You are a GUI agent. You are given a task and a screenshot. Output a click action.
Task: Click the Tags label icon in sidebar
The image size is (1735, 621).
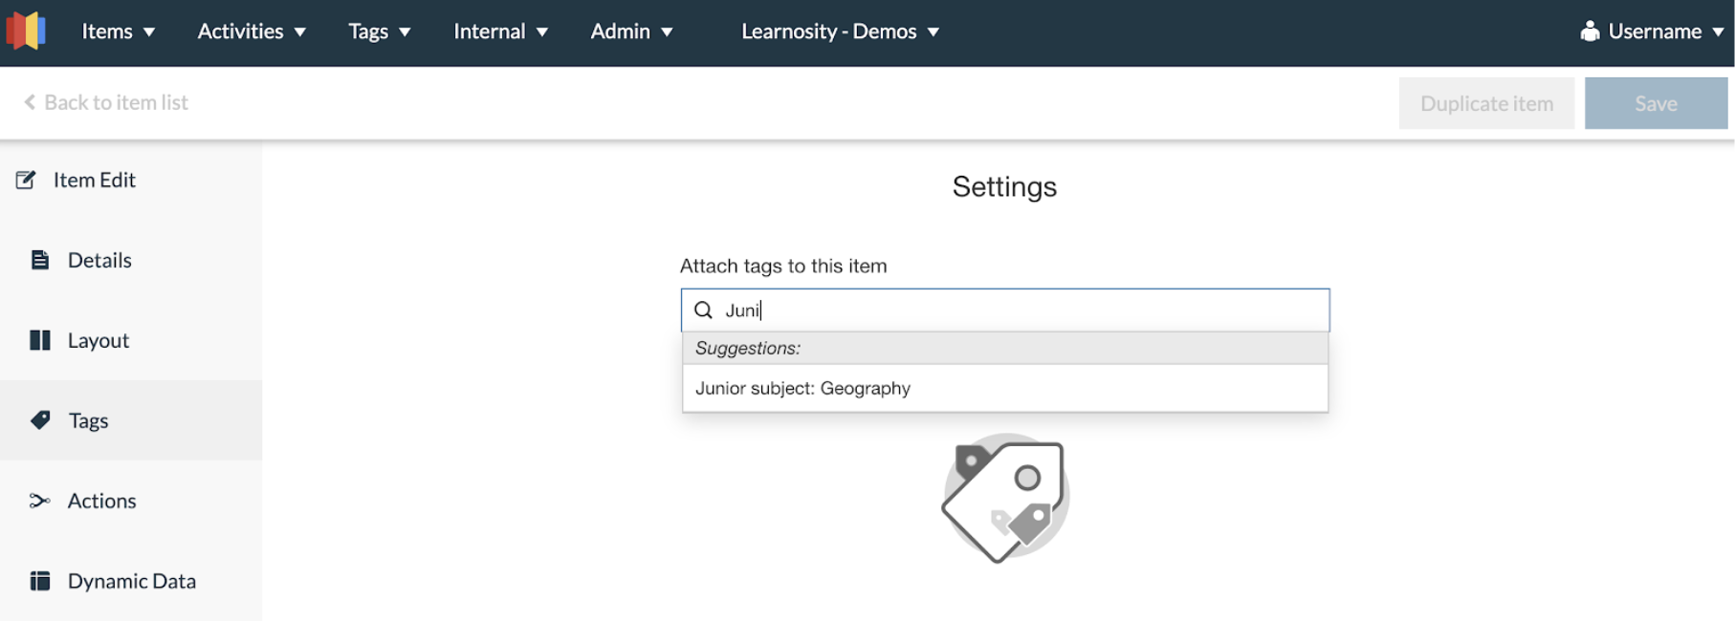tap(40, 420)
